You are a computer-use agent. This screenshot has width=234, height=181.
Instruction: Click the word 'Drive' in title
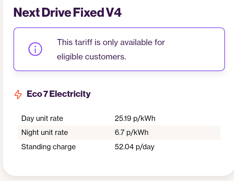click(x=56, y=12)
